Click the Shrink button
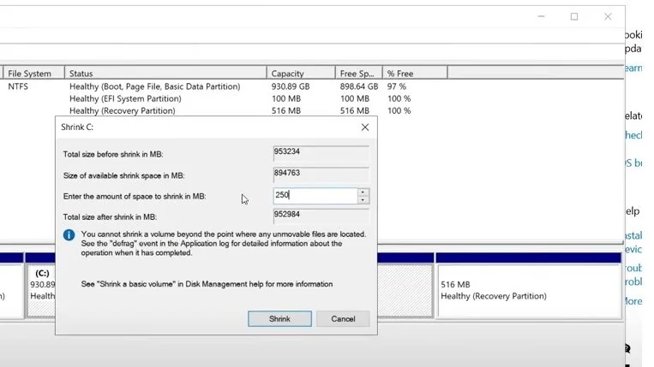Image resolution: width=654 pixels, height=367 pixels. click(x=279, y=319)
